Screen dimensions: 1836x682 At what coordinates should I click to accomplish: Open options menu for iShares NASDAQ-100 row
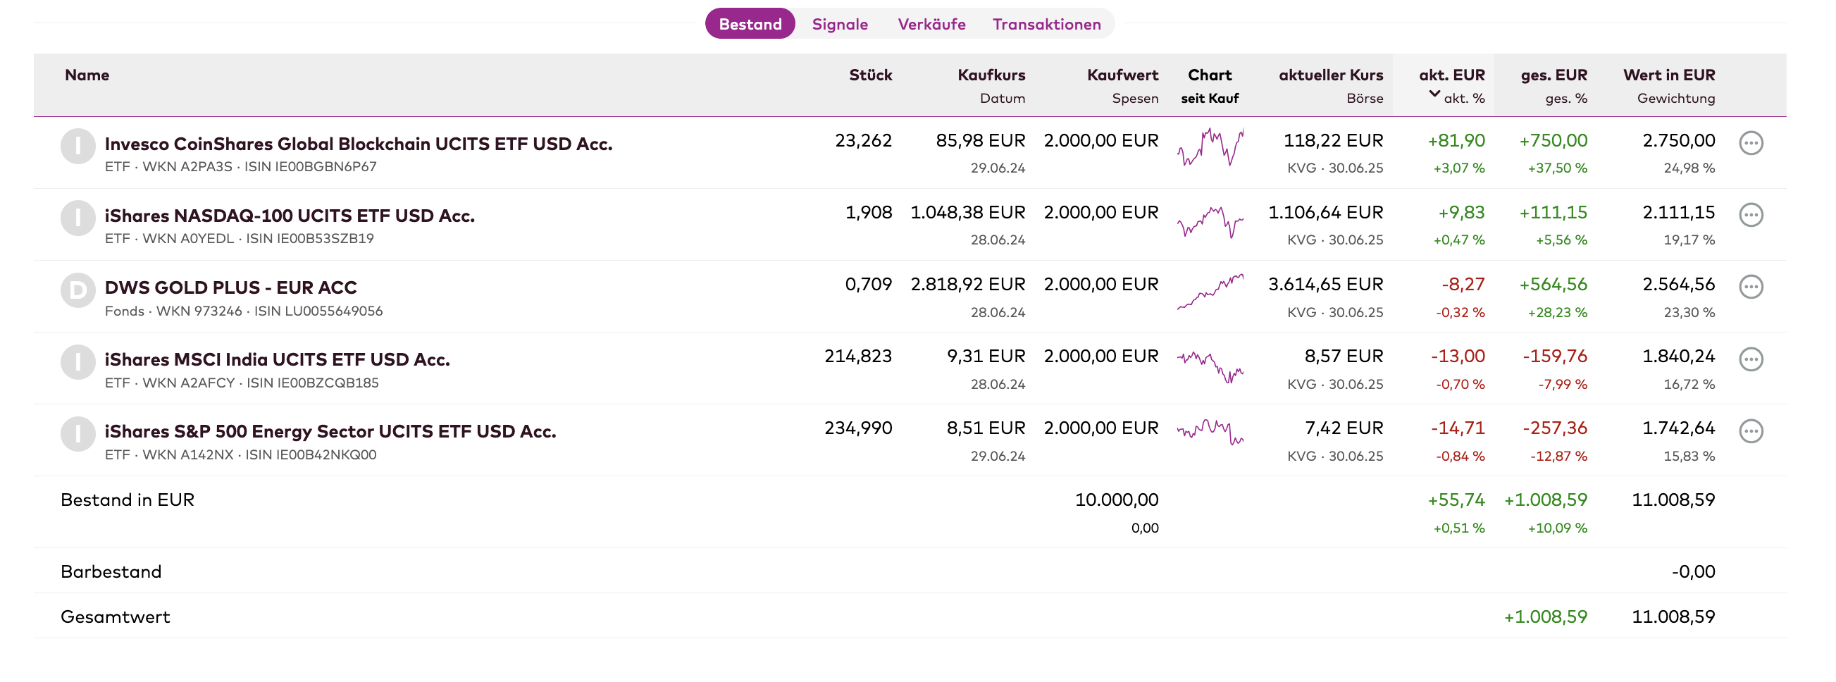pyautogui.click(x=1751, y=215)
